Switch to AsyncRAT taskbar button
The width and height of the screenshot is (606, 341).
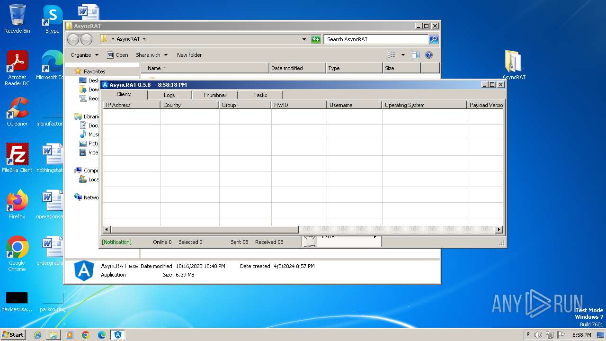[118, 335]
